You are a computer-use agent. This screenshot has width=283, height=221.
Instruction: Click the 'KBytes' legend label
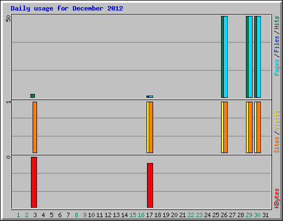276,198
